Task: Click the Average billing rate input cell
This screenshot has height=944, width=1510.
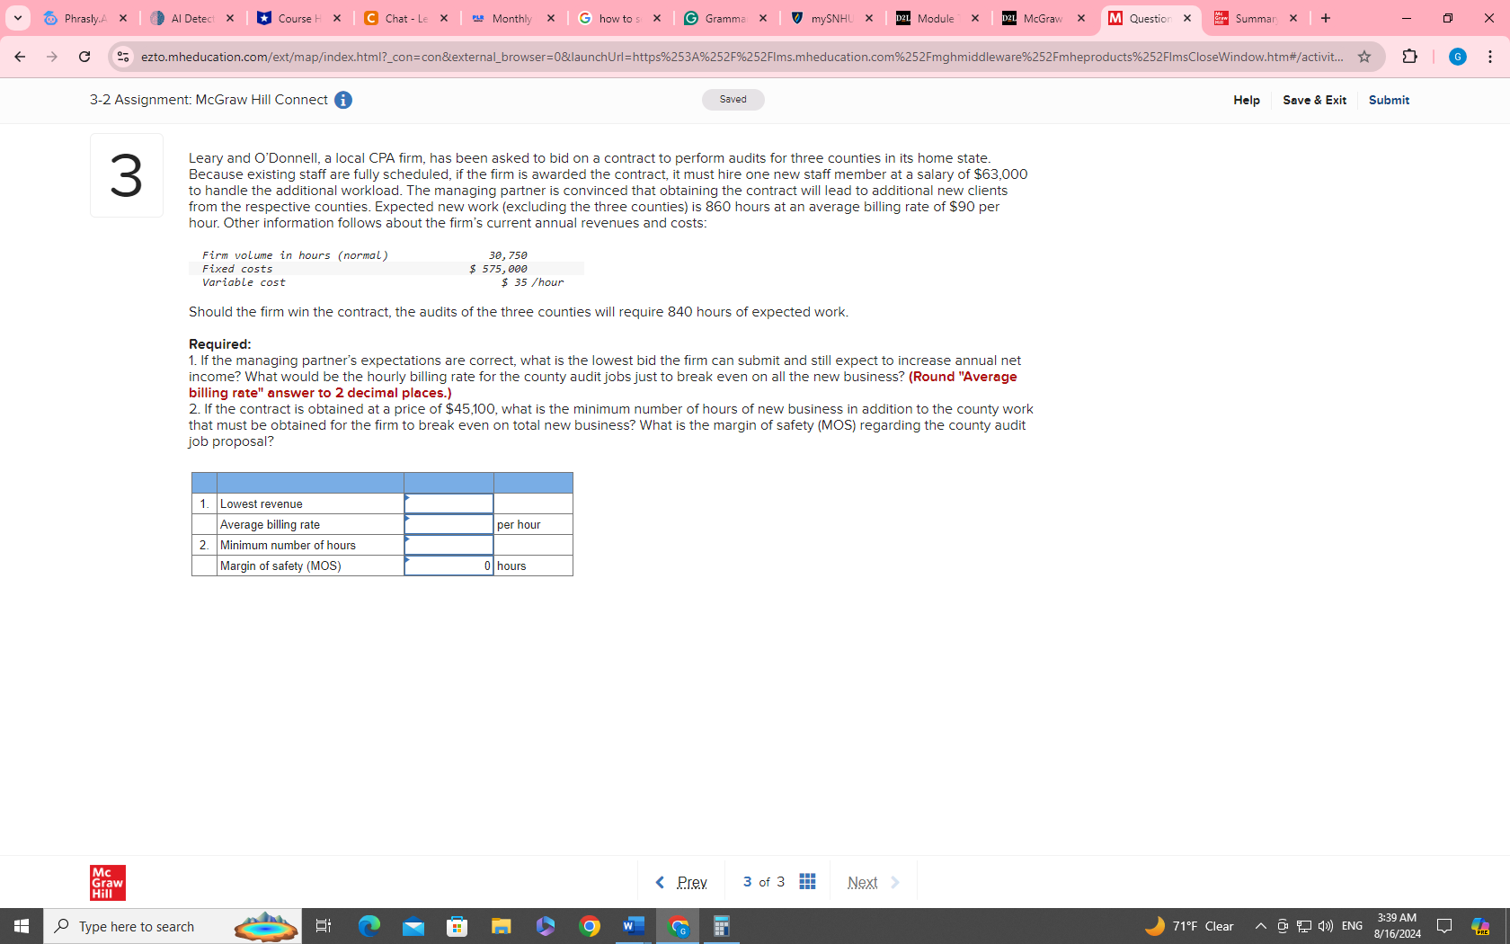Action: click(449, 524)
